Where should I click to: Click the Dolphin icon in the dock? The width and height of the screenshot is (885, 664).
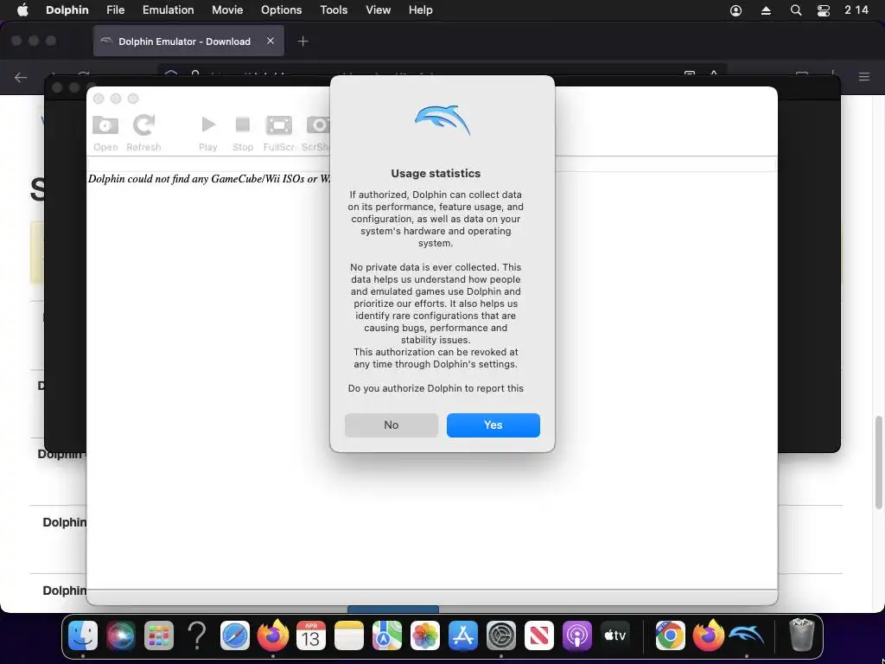pos(746,635)
